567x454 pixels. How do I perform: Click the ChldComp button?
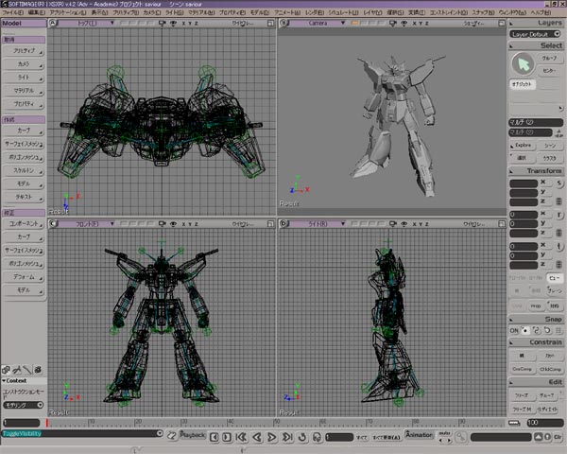point(550,369)
